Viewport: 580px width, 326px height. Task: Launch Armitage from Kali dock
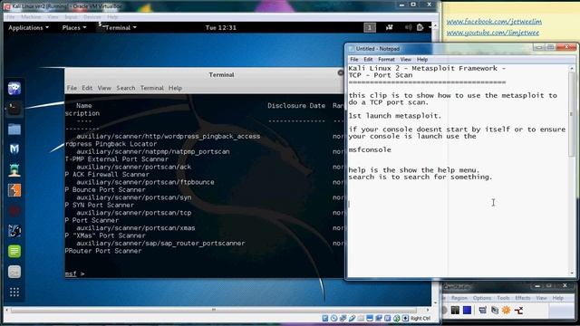click(14, 170)
